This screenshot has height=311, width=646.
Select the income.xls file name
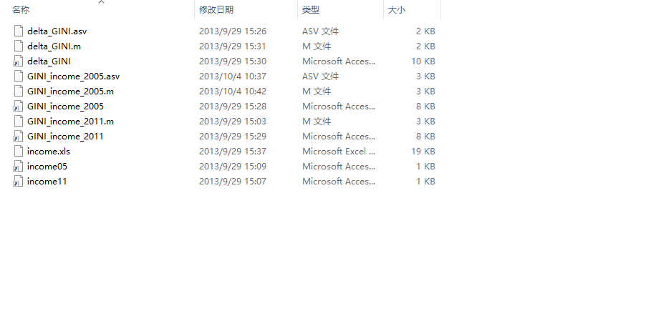(x=49, y=152)
